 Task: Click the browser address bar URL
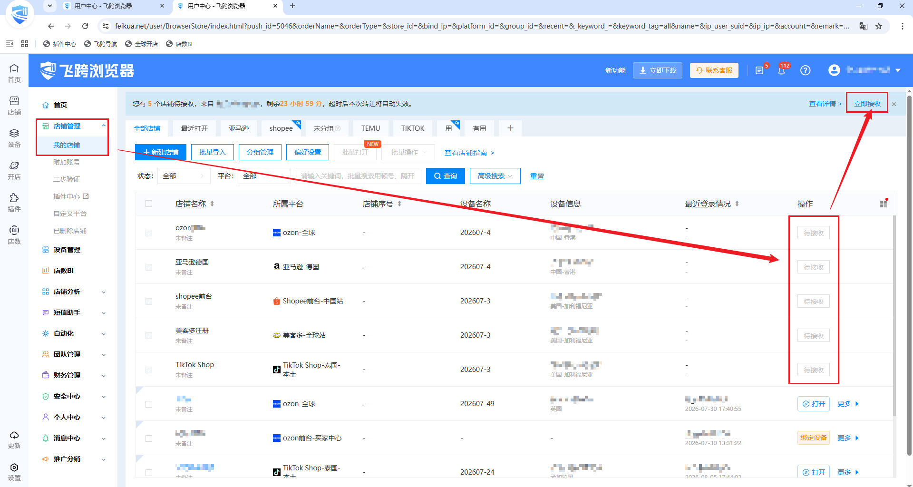[x=482, y=26]
